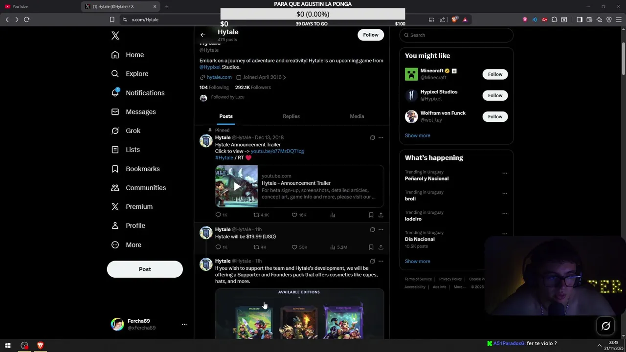Viewport: 626px width, 352px height.
Task: Follow Wolfram von Funck
Action: (x=495, y=116)
